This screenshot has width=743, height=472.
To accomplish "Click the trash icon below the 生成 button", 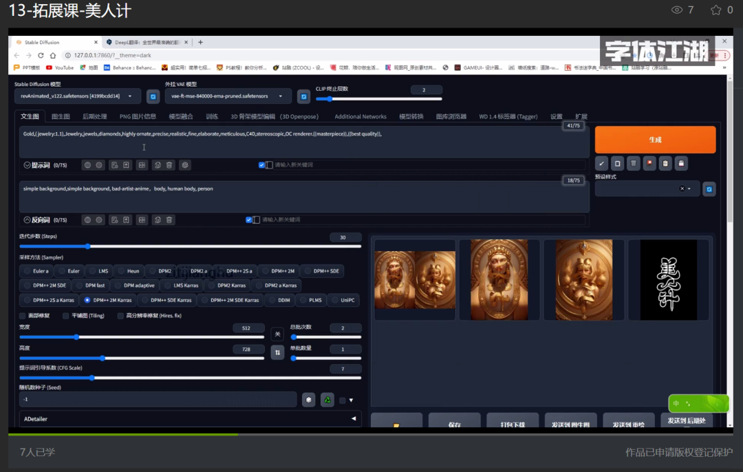I will click(x=634, y=164).
